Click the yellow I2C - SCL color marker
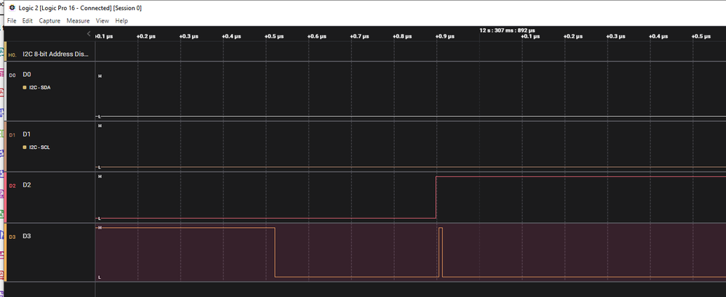726x297 pixels. pyautogui.click(x=25, y=147)
